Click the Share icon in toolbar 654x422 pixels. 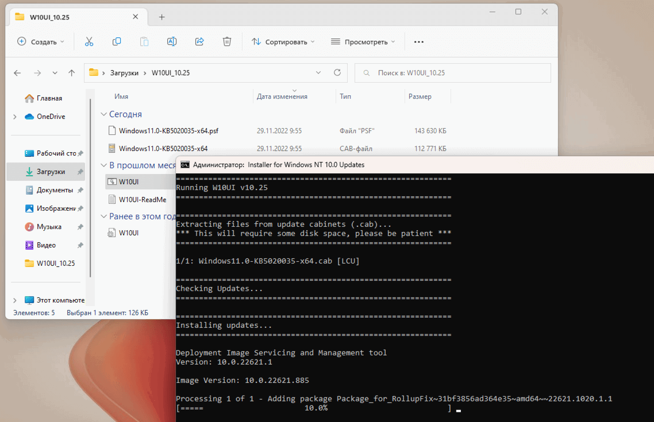(x=199, y=42)
